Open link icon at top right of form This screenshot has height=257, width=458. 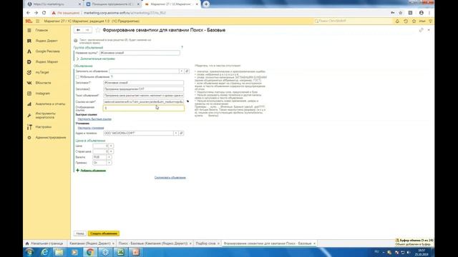coord(421,30)
